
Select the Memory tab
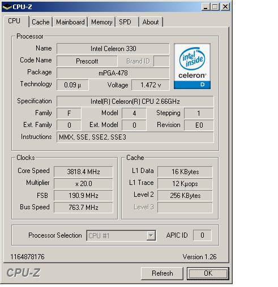click(102, 22)
